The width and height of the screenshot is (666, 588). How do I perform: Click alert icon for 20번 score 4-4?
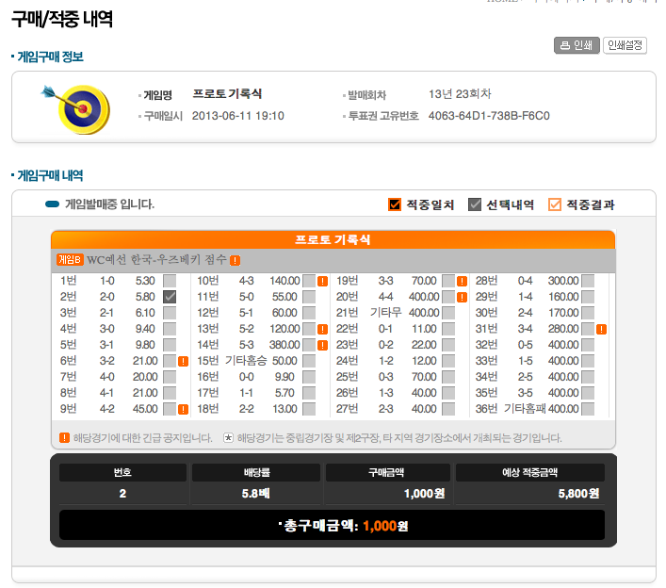tap(462, 297)
